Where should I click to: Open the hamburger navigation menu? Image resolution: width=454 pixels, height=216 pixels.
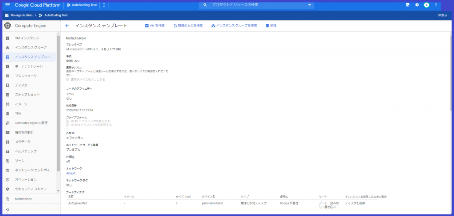(x=8, y=5)
